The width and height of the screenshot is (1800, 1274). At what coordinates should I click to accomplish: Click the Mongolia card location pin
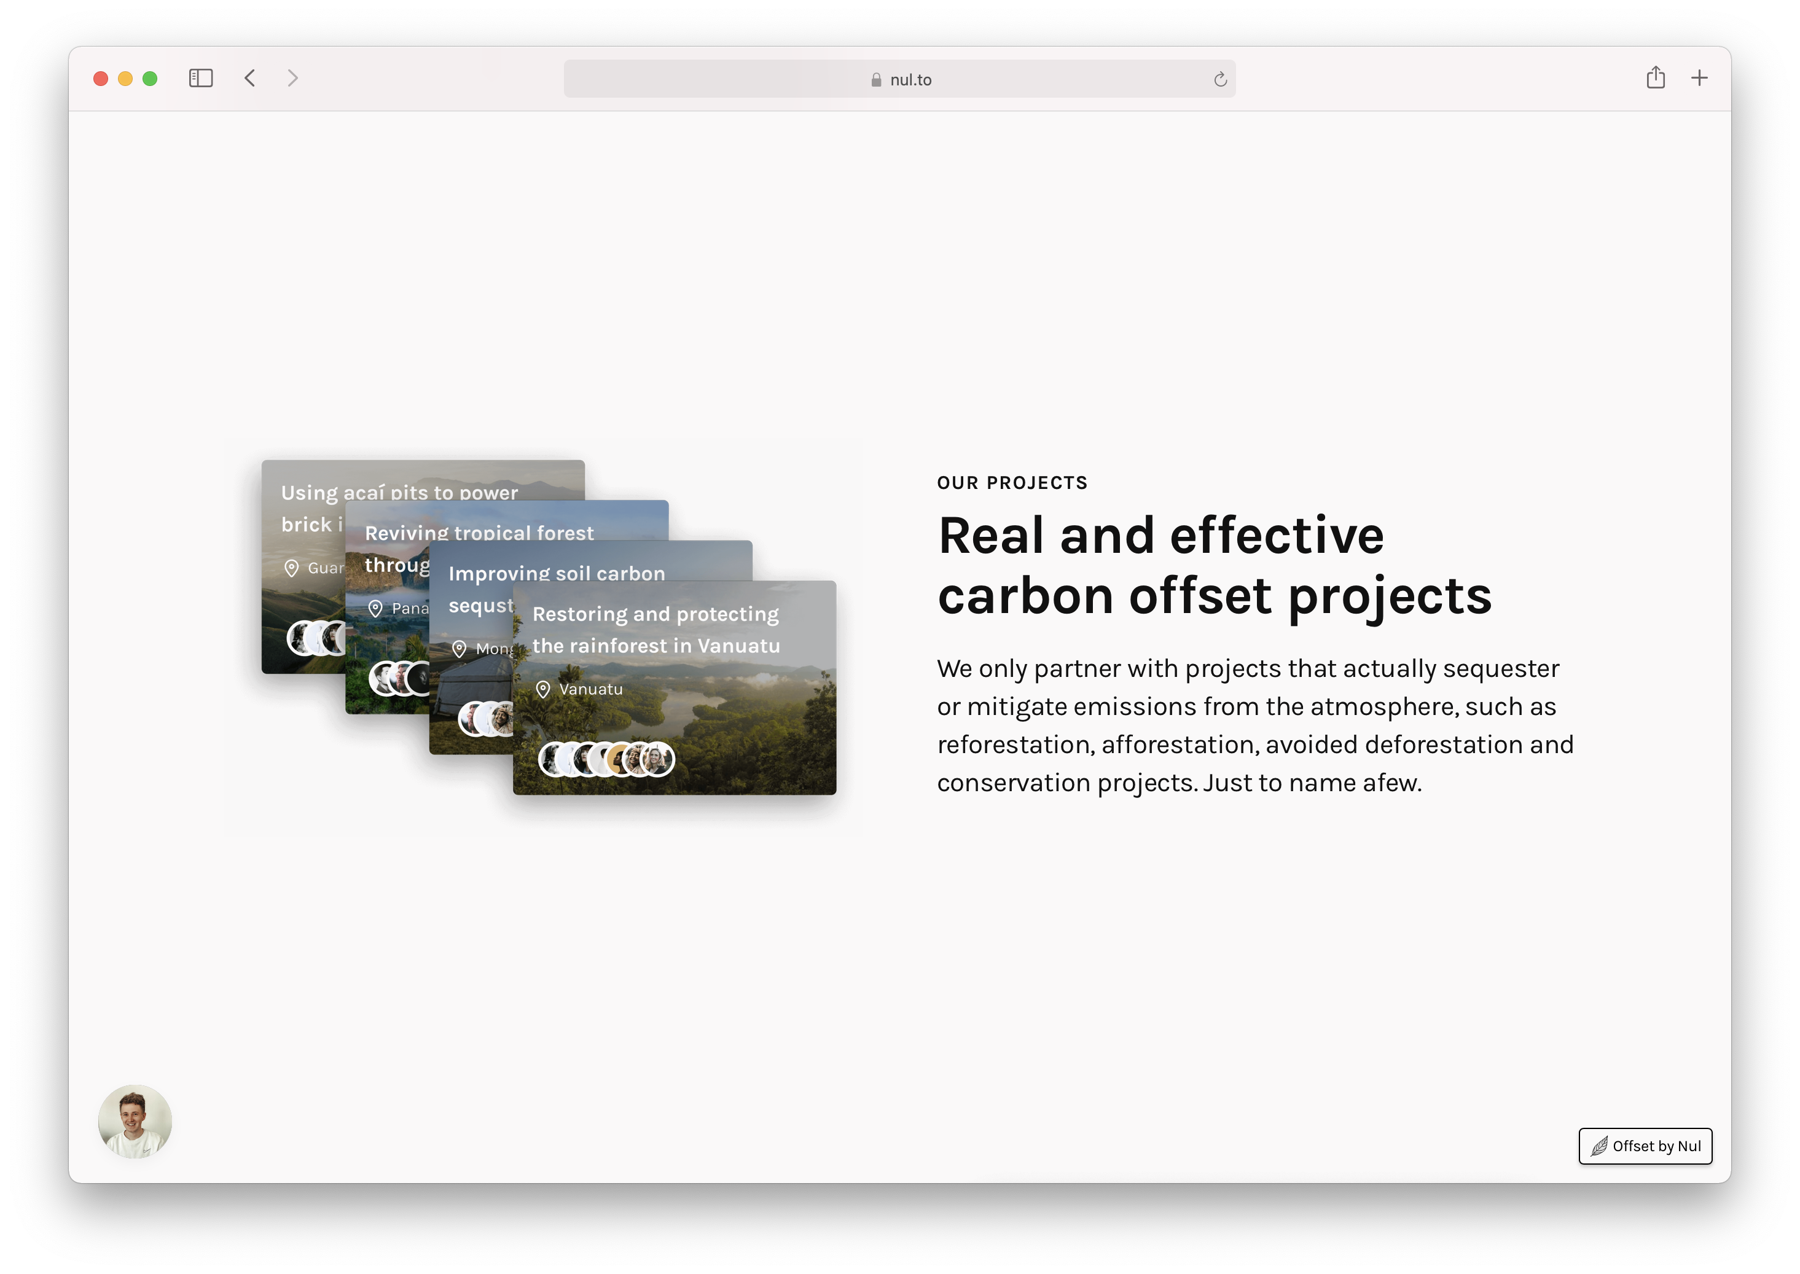coord(459,649)
